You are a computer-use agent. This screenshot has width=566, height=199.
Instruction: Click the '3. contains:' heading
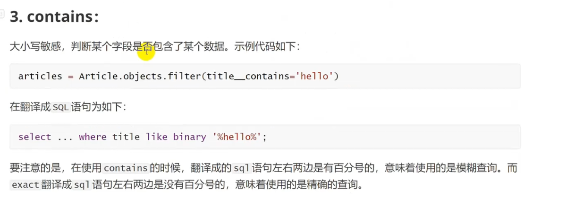click(54, 17)
